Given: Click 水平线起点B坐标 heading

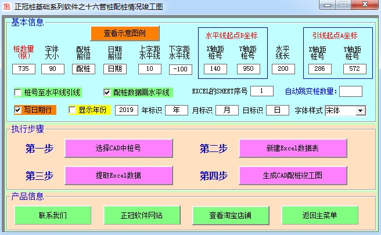Looking at the screenshot, I should click(232, 36).
